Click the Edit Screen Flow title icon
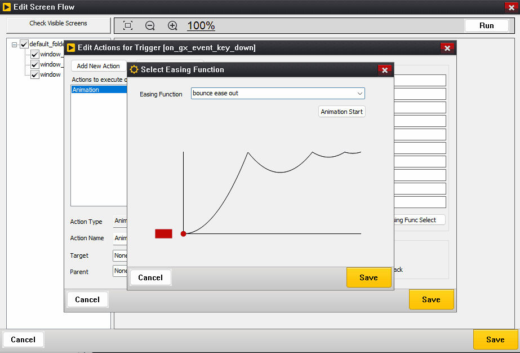 click(7, 7)
